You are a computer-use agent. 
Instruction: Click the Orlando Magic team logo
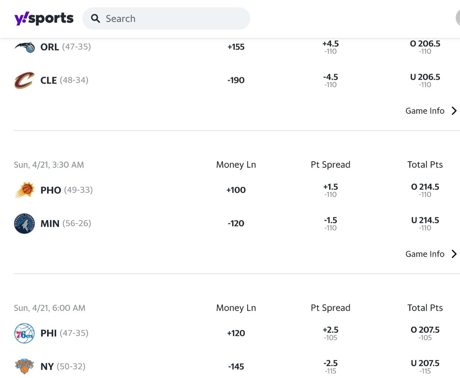pos(24,47)
